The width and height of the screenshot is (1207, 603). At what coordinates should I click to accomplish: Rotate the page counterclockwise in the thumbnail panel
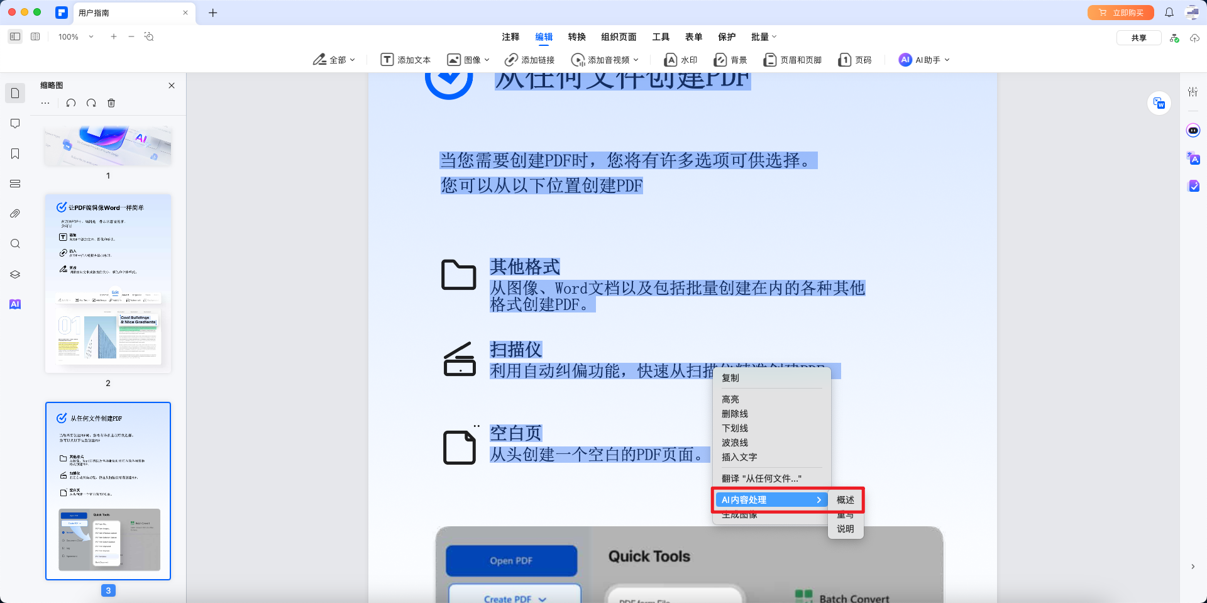71,102
